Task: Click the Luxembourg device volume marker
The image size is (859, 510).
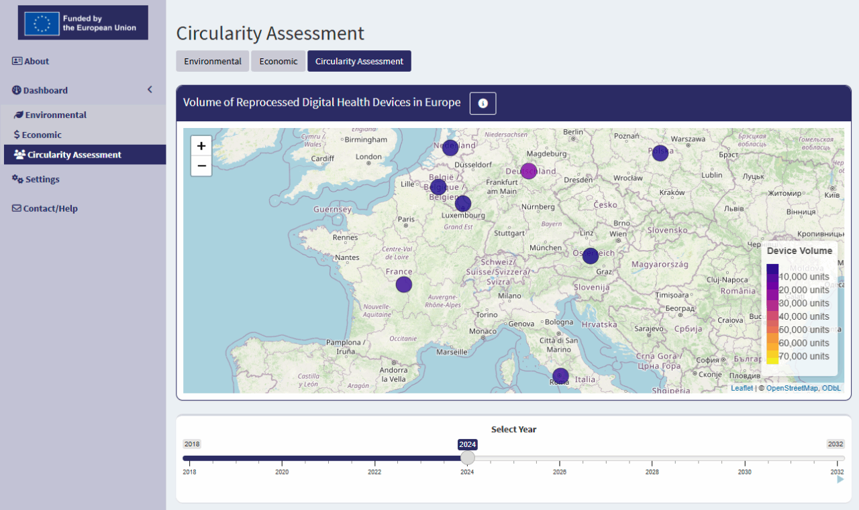Action: [463, 204]
